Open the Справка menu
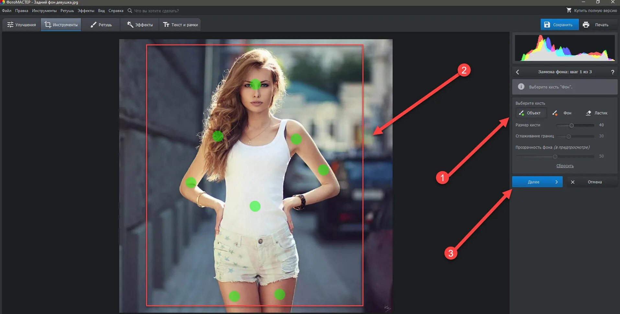Viewport: 620px width, 314px height. [x=116, y=11]
